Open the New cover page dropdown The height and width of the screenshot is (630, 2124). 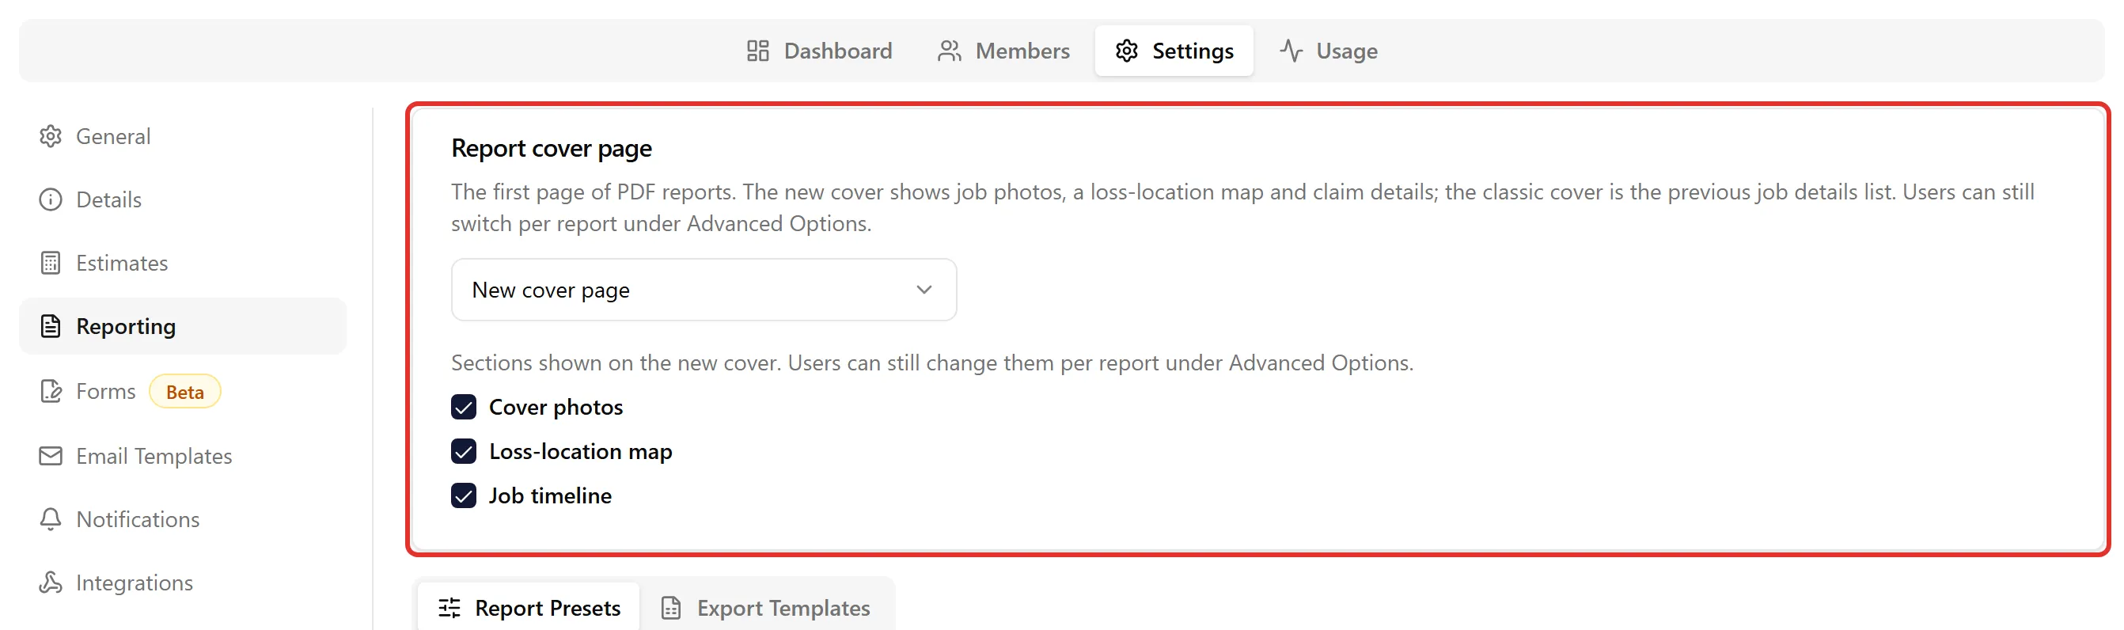[x=704, y=290]
